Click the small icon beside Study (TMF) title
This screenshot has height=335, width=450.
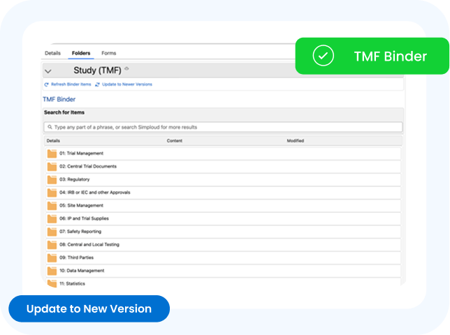coord(126,68)
